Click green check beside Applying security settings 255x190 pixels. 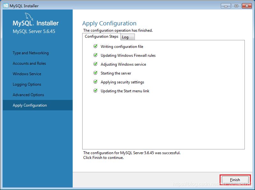point(95,82)
